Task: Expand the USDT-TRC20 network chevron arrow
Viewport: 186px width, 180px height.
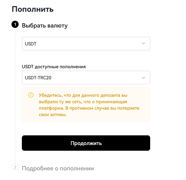Action: pyautogui.click(x=143, y=78)
